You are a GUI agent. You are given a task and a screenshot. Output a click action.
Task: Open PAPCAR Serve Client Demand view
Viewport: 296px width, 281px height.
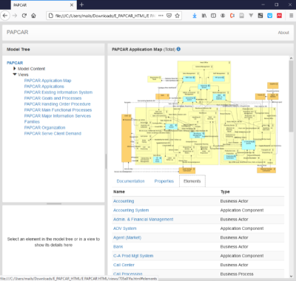point(53,133)
